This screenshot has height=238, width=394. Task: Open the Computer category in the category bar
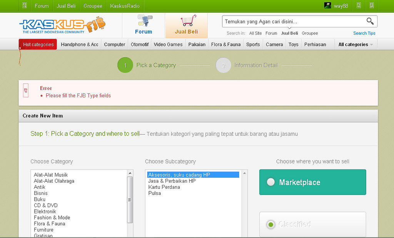click(x=115, y=45)
